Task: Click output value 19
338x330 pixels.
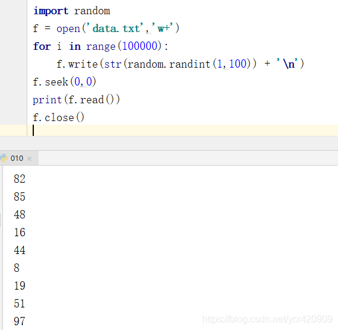Action: click(x=20, y=286)
